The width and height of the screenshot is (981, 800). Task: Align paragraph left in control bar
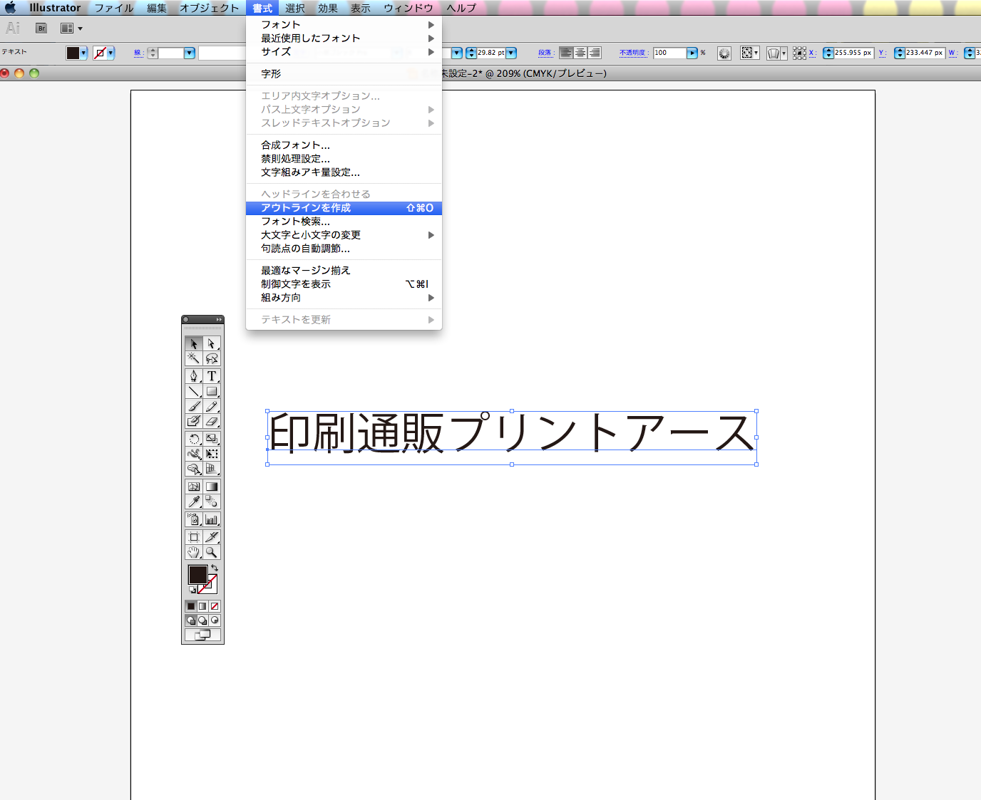566,53
